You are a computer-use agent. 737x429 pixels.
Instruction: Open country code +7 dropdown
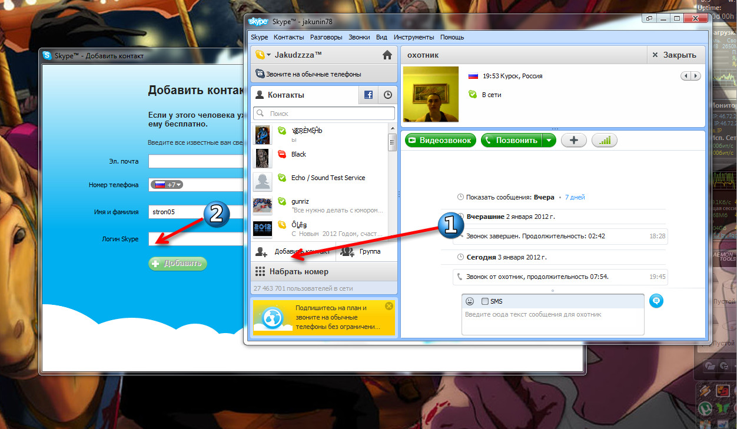168,185
